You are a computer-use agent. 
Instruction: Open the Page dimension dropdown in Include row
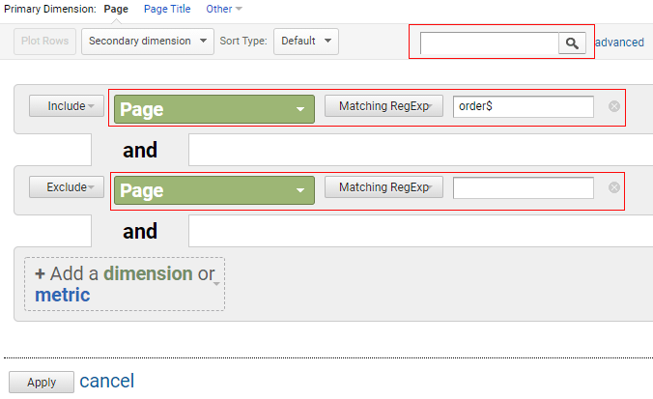[214, 109]
